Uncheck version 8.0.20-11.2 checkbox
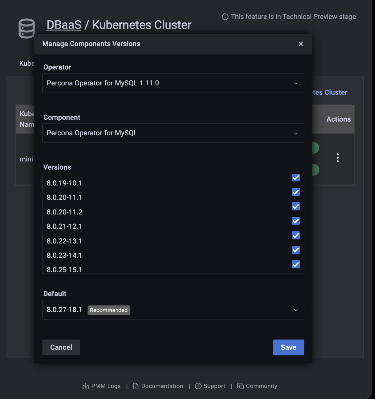The width and height of the screenshot is (375, 399). pyautogui.click(x=296, y=206)
